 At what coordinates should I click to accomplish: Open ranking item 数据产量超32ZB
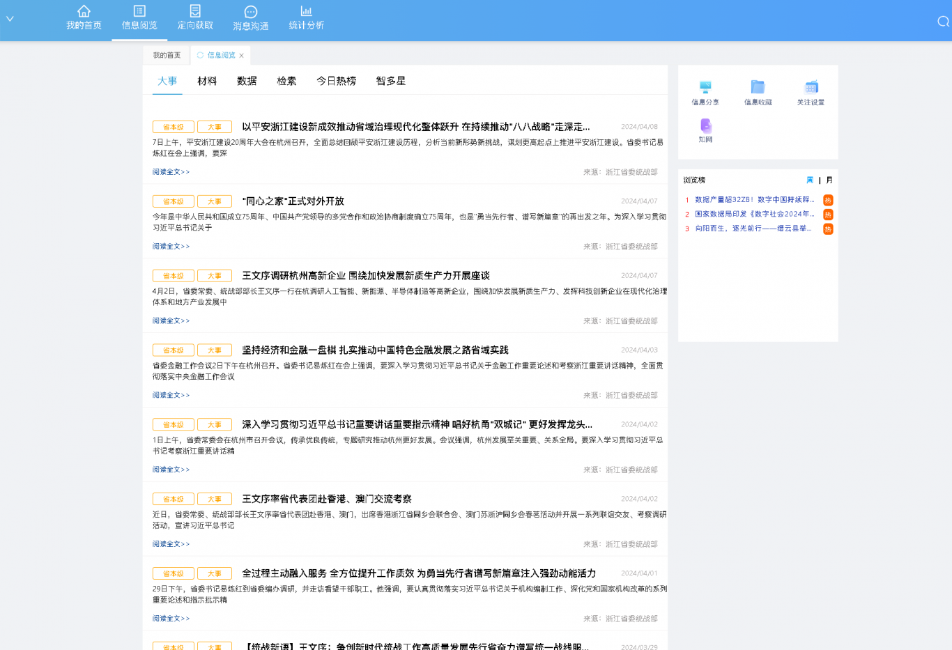tap(754, 200)
